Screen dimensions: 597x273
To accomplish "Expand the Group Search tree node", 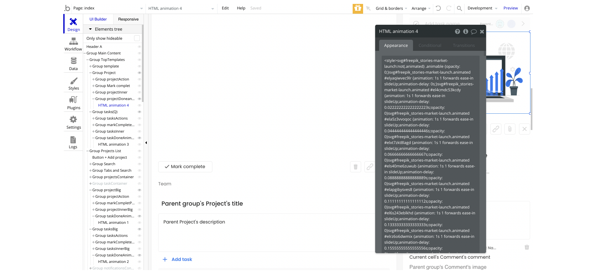I will pyautogui.click(x=90, y=164).
